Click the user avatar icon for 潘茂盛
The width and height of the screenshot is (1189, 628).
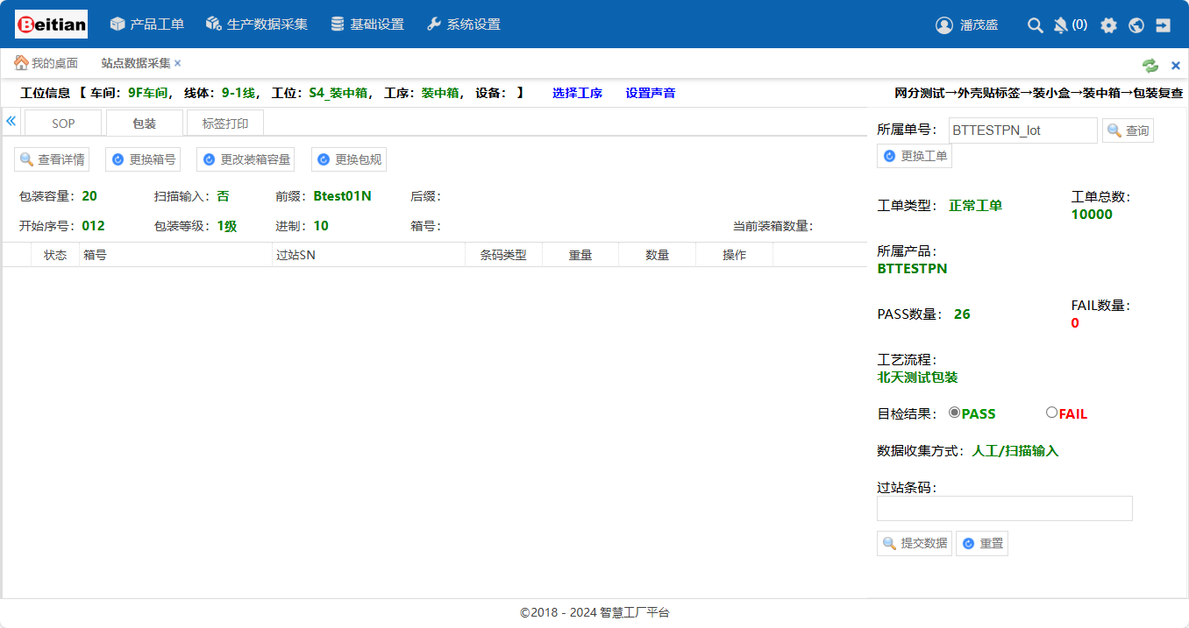pyautogui.click(x=944, y=25)
